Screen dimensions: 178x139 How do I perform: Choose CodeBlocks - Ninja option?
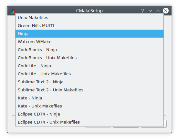click(x=89, y=50)
